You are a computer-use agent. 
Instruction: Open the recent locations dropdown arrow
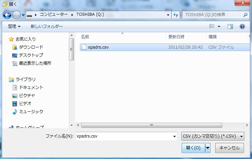(x=23, y=15)
